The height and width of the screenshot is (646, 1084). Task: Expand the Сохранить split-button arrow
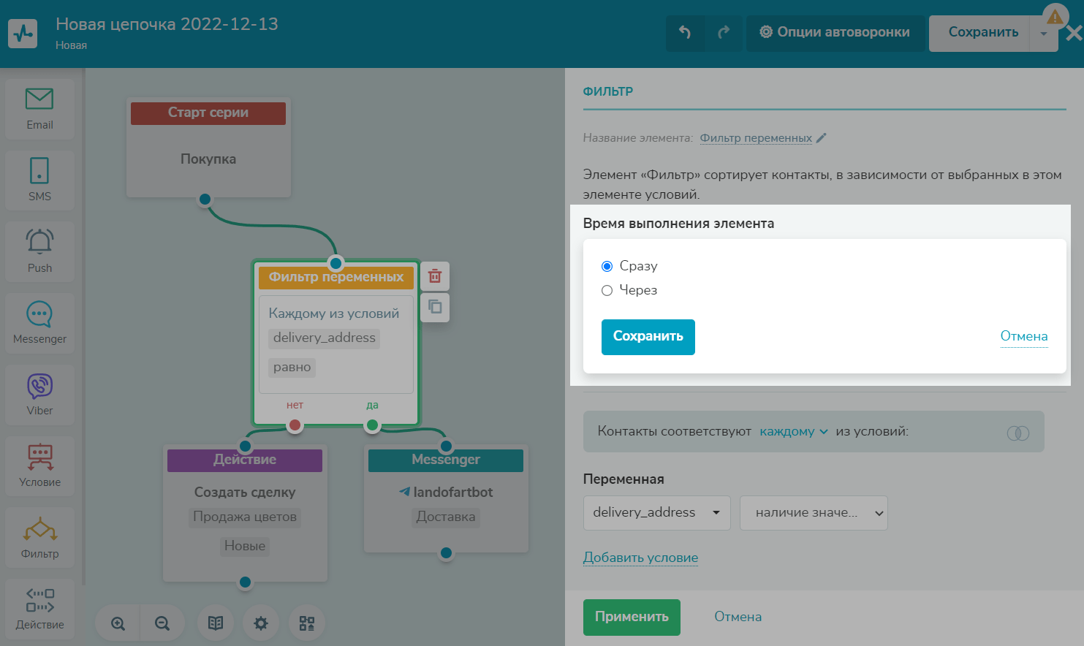(1044, 34)
